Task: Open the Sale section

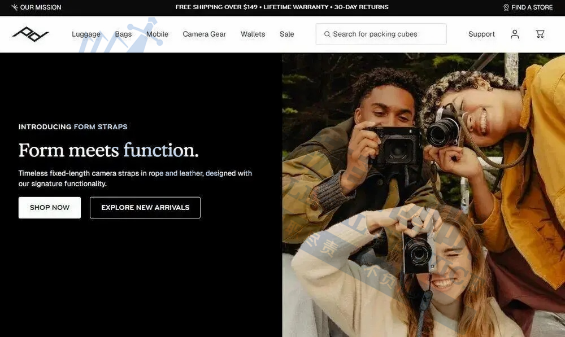Action: pos(287,34)
